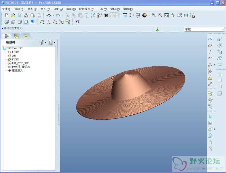Image resolution: width=226 pixels, height=173 pixels.
Task: Open the 文件 menu
Action: (6, 9)
